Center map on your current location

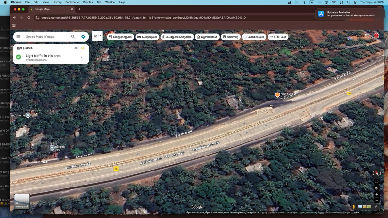377,188
